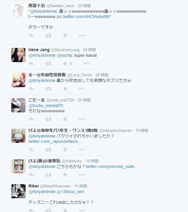The image size is (188, 212).
Task: Open the twitter.com/_rapunzelfan link
Action: (x=55, y=141)
